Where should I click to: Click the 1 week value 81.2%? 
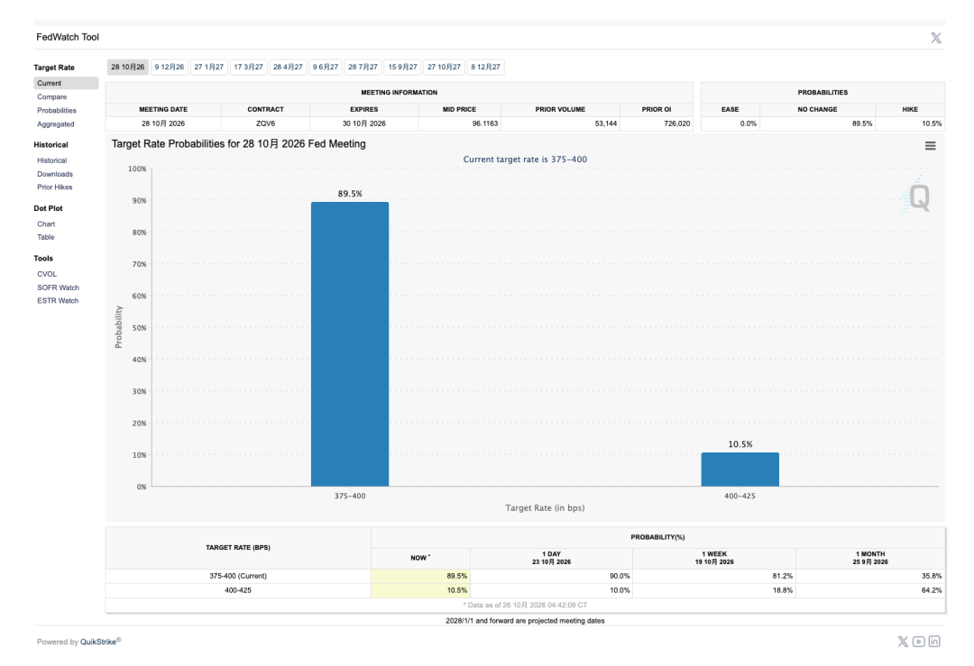click(x=783, y=576)
